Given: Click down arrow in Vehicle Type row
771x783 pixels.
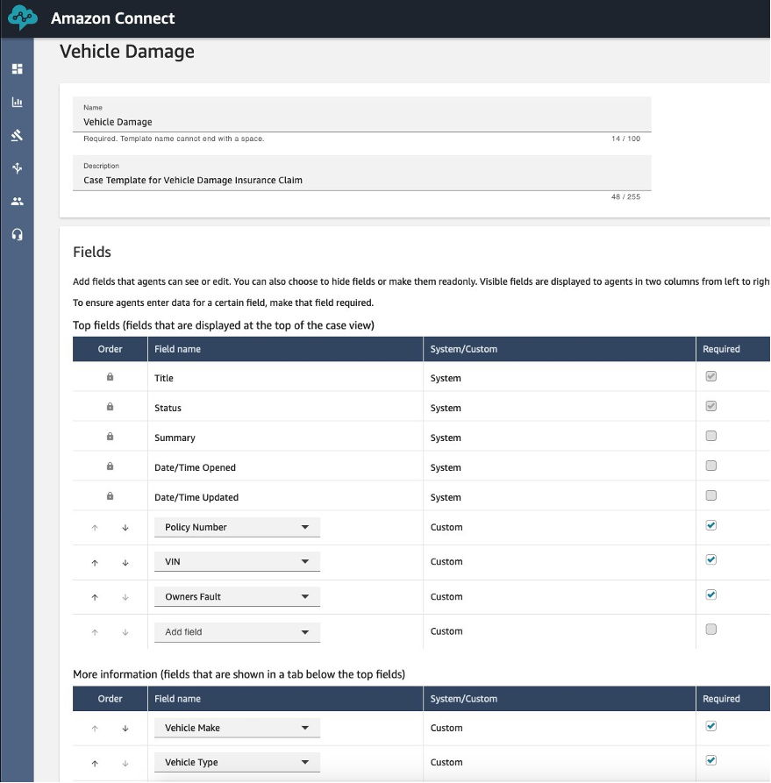Looking at the screenshot, I should point(125,764).
